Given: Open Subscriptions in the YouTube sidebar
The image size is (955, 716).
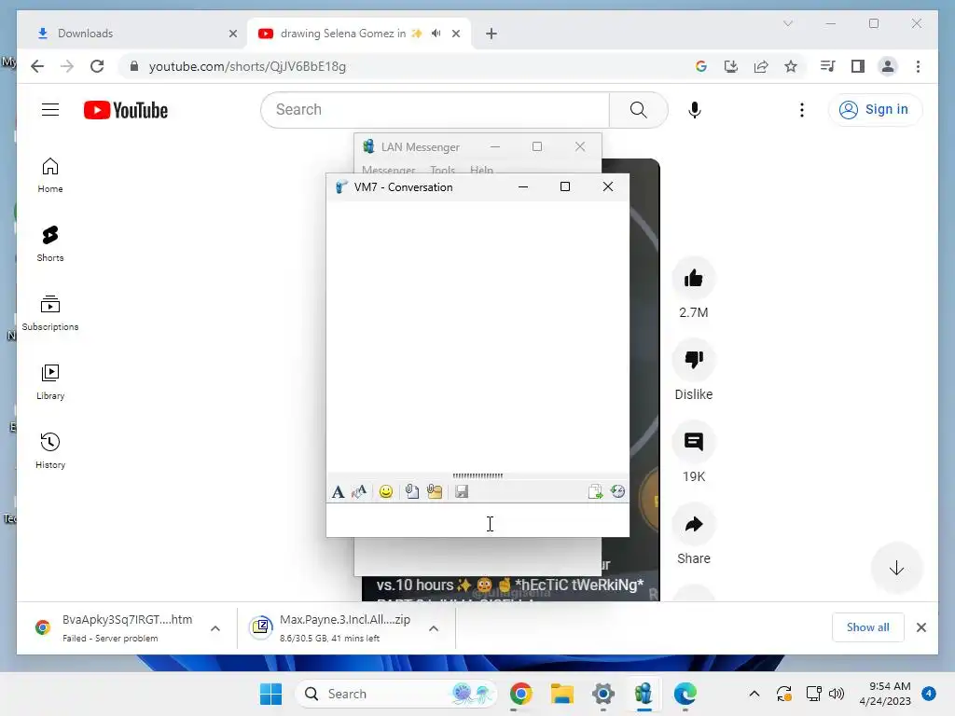Looking at the screenshot, I should pos(50,313).
